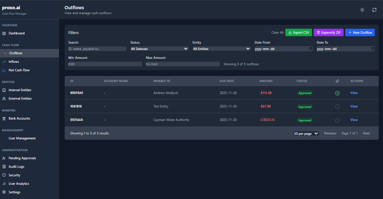
Task: Click the Inflows trend-up icon
Action: 4,62
